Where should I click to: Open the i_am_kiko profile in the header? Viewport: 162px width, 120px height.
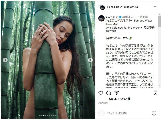coord(113,7)
